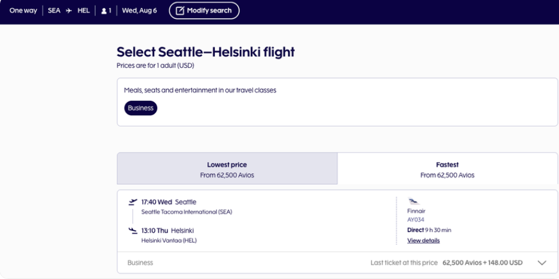The height and width of the screenshot is (279, 559).
Task: Click the SEA origin code in header
Action: click(x=54, y=11)
